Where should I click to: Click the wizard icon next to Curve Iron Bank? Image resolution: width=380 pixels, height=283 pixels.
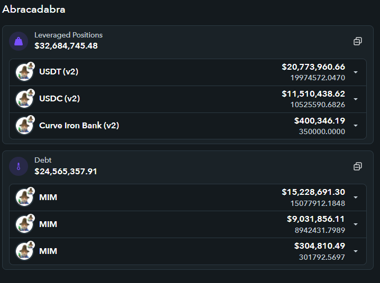tap(24, 126)
